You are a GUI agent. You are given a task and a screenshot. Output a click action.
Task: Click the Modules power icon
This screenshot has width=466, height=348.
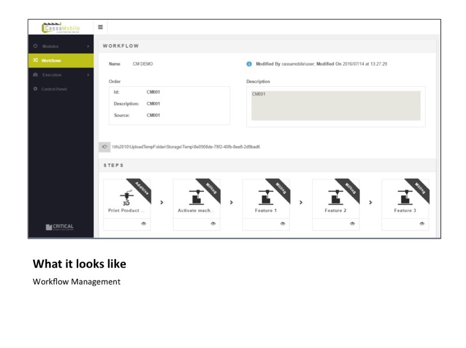(36, 46)
